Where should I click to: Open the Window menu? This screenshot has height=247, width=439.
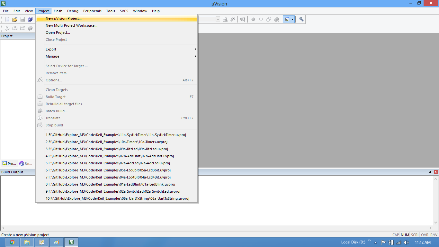(x=140, y=11)
